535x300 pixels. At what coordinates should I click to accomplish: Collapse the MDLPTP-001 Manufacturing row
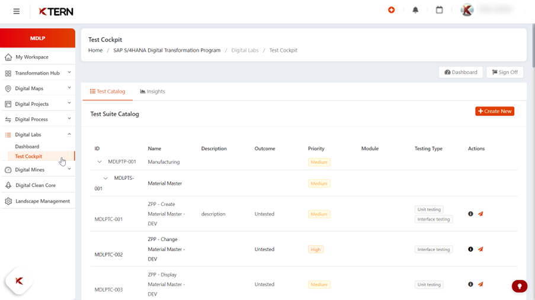(x=100, y=162)
